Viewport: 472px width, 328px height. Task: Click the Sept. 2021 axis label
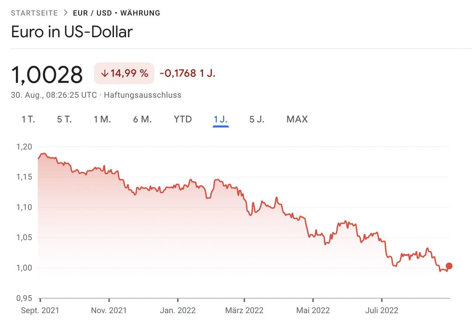[x=40, y=310]
